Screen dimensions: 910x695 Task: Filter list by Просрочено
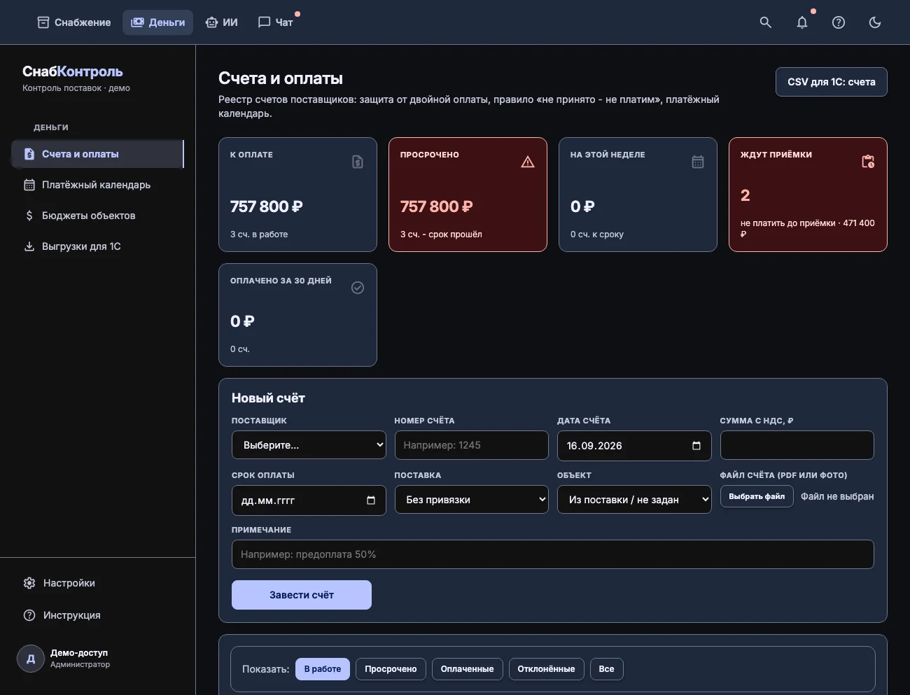(x=391, y=669)
